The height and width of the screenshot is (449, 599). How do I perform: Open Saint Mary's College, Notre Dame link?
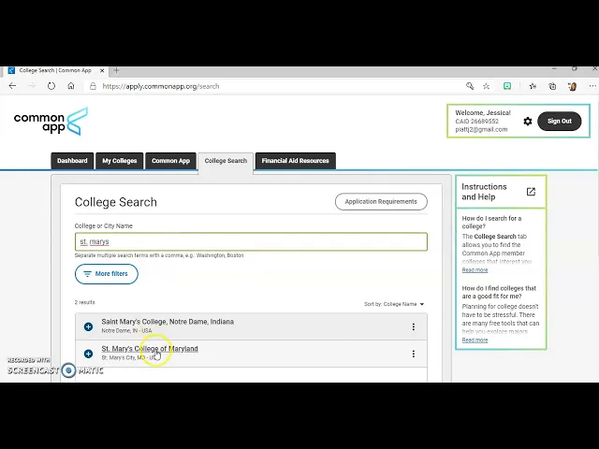[168, 322]
